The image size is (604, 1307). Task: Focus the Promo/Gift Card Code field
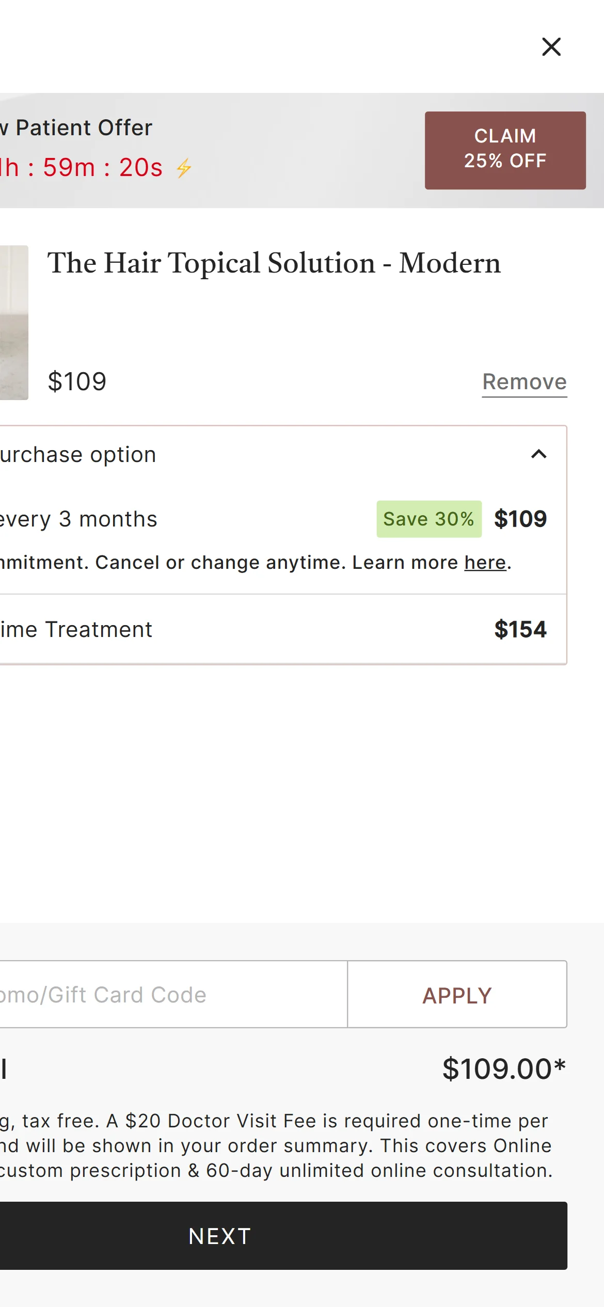(170, 995)
